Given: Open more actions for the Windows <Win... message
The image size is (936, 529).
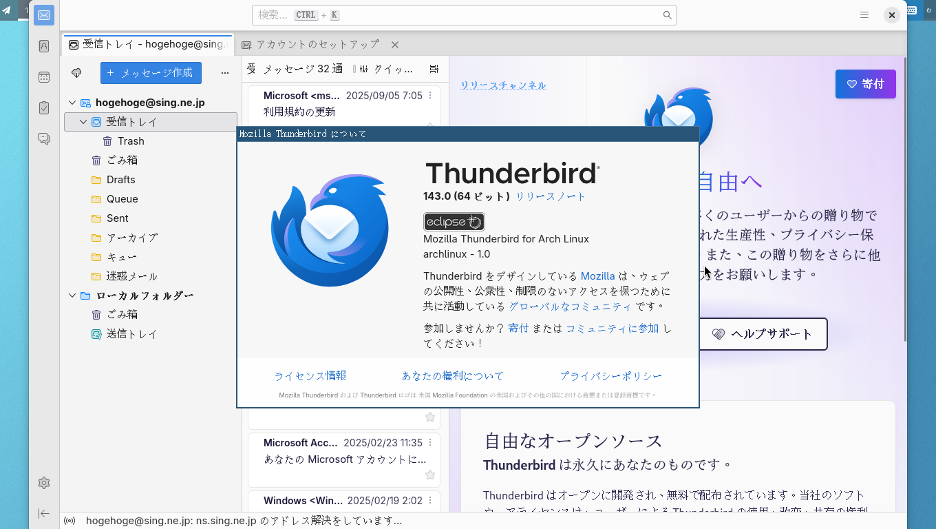Looking at the screenshot, I should coord(430,501).
